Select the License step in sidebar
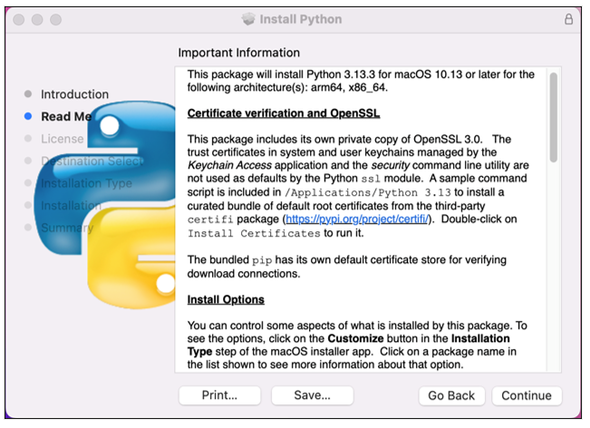The height and width of the screenshot is (428, 590). coord(63,139)
